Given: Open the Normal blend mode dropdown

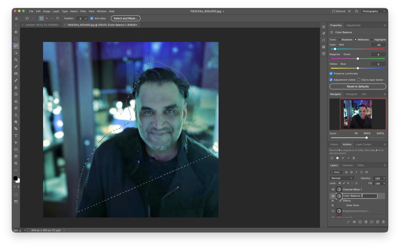Looking at the screenshot, I should [x=342, y=178].
